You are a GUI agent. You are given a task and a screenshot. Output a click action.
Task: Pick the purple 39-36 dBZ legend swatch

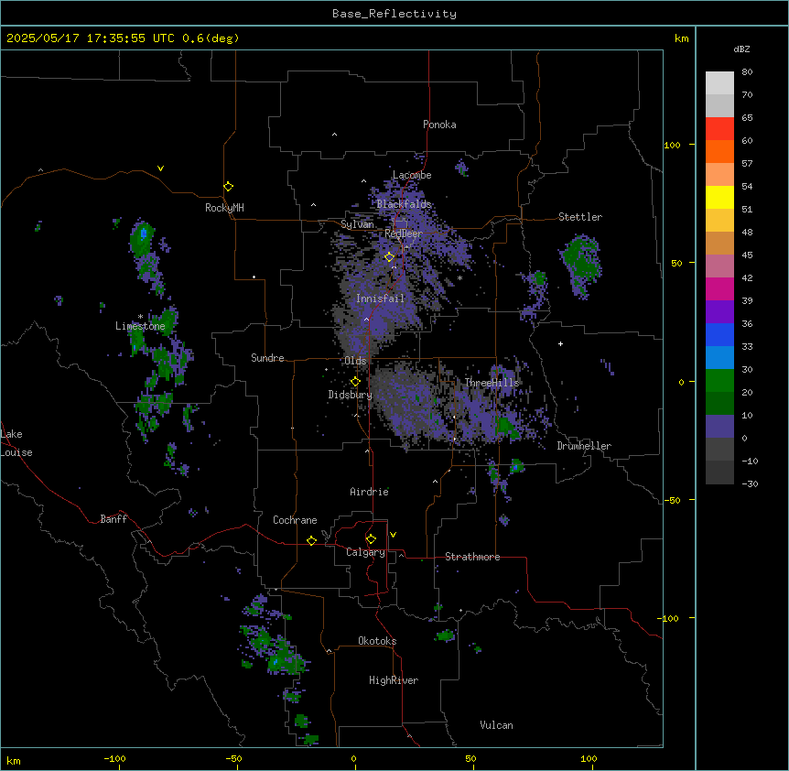coord(719,312)
